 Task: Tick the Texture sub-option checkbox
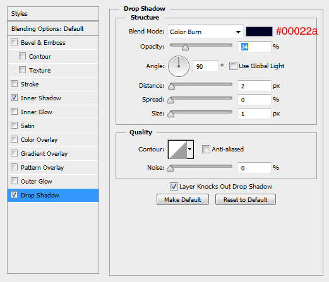[x=22, y=70]
